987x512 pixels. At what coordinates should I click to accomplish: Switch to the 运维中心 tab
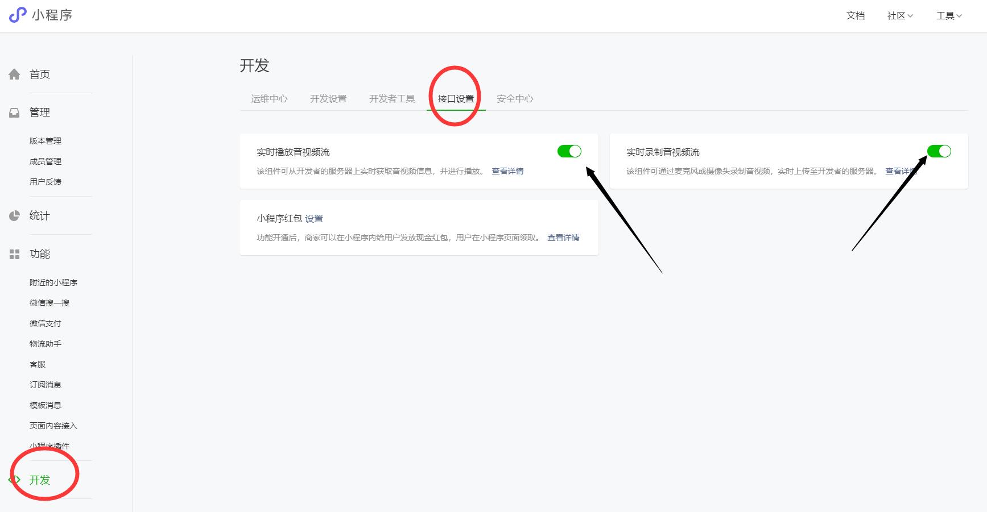[x=269, y=99]
